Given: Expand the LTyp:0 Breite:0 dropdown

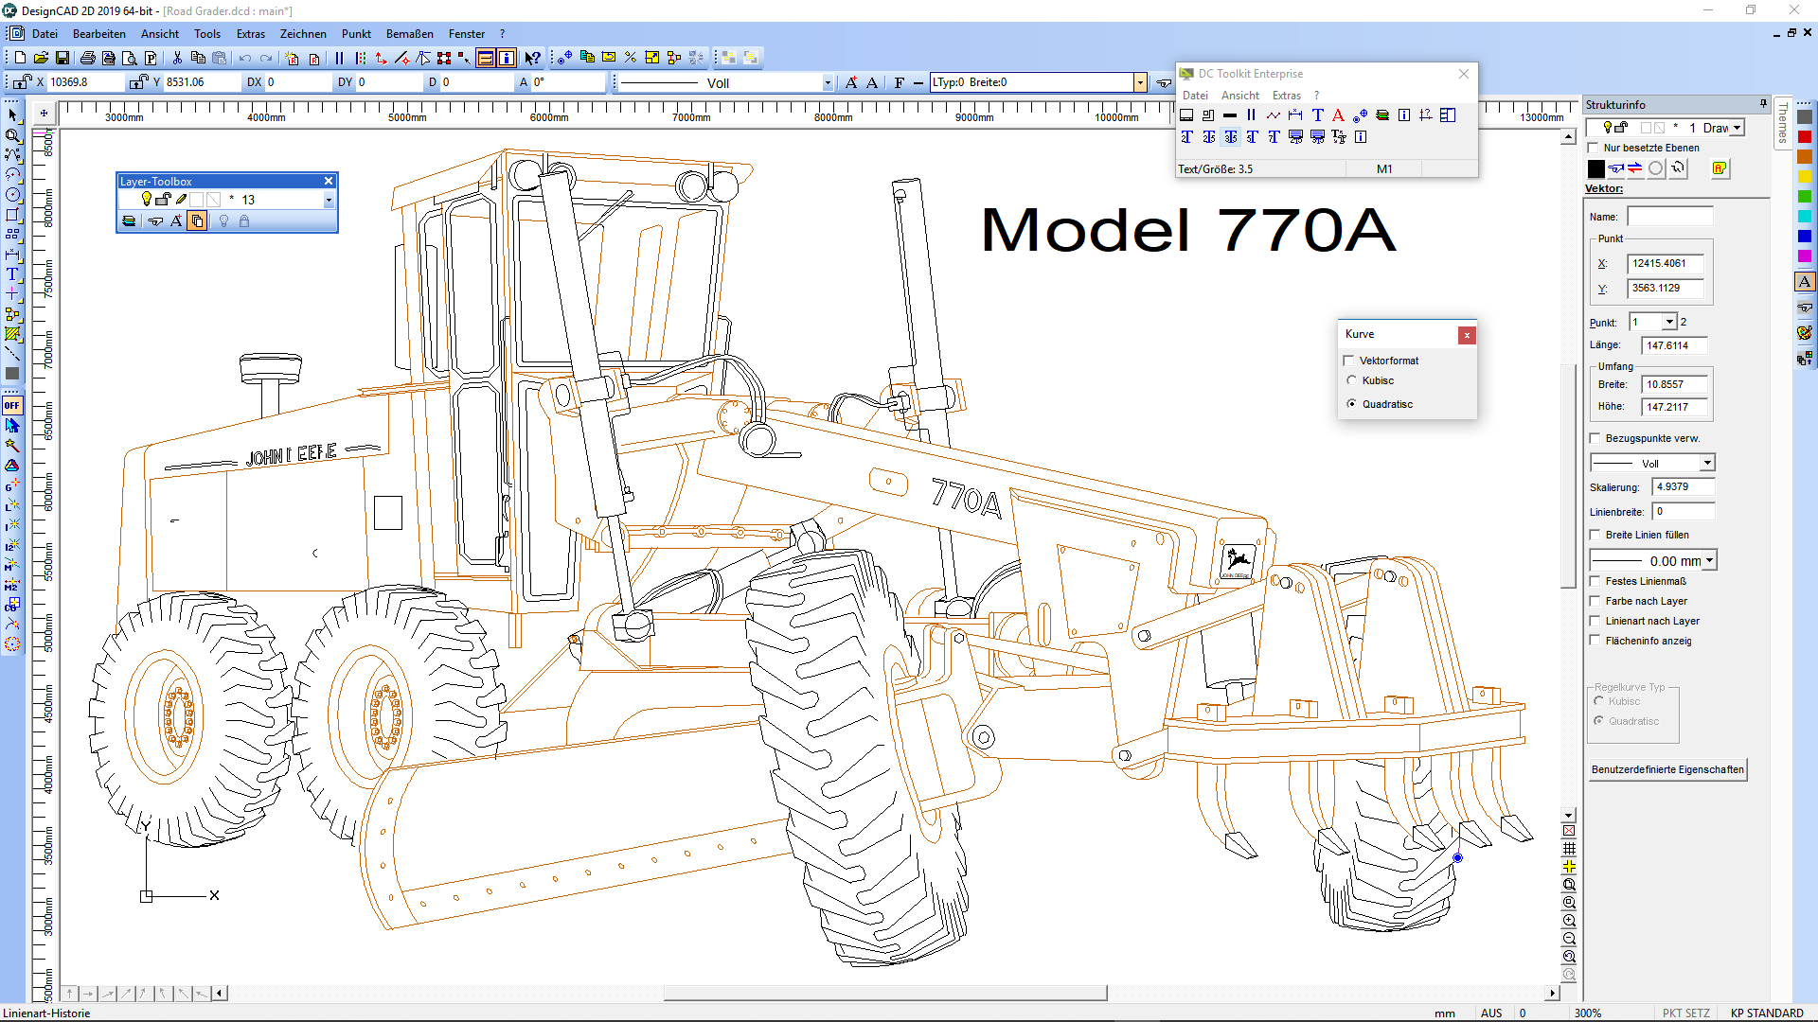Looking at the screenshot, I should click(1140, 82).
